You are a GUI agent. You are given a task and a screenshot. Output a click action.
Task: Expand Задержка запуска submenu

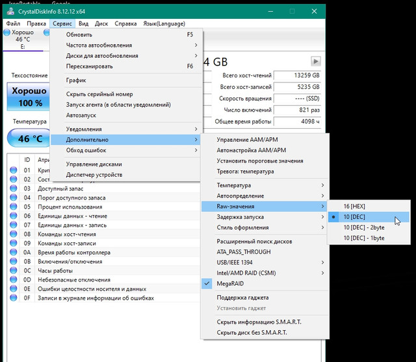point(265,217)
